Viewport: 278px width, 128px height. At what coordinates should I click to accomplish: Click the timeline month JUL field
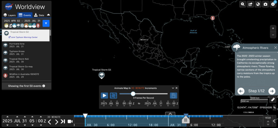coord(17,121)
